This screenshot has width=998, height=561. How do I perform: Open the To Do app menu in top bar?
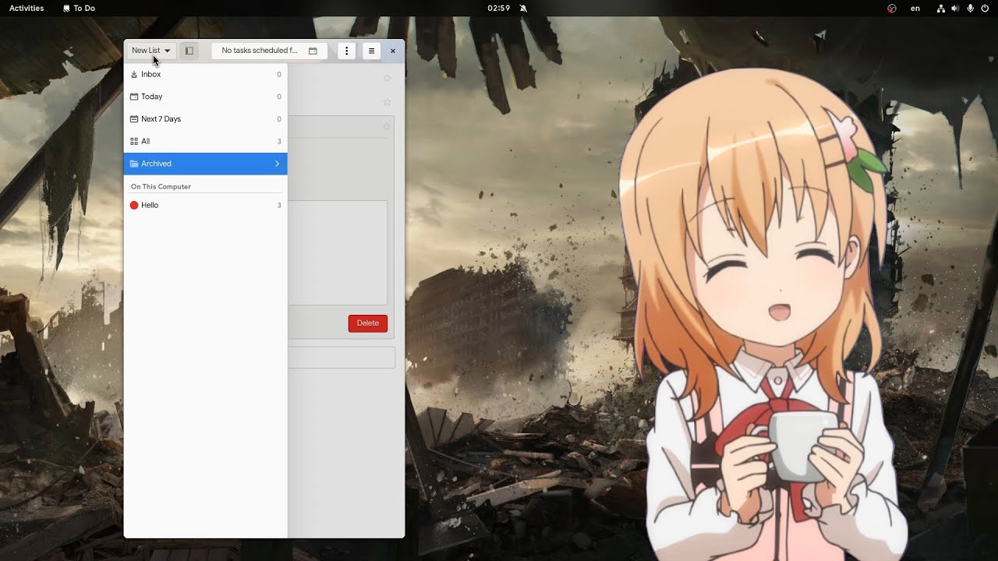79,8
